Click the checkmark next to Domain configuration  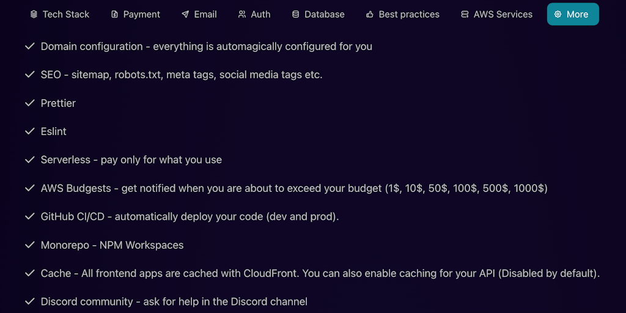click(29, 46)
